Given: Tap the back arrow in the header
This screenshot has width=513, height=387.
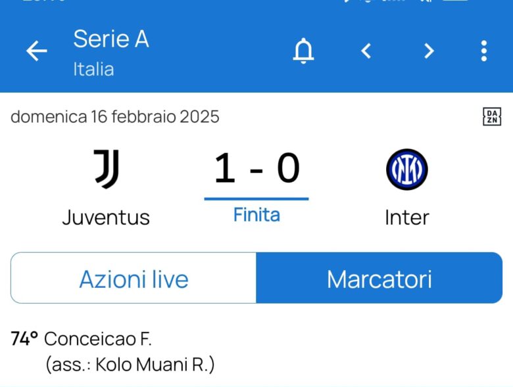Looking at the screenshot, I should (37, 51).
